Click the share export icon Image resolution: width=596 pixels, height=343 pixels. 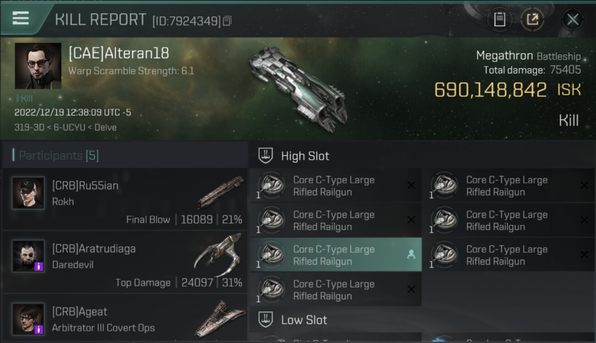tap(532, 20)
